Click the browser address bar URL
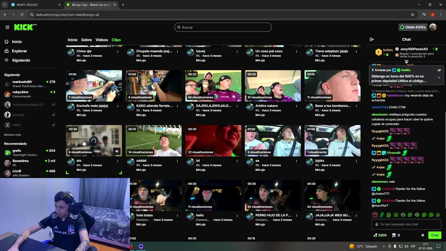 68,15
